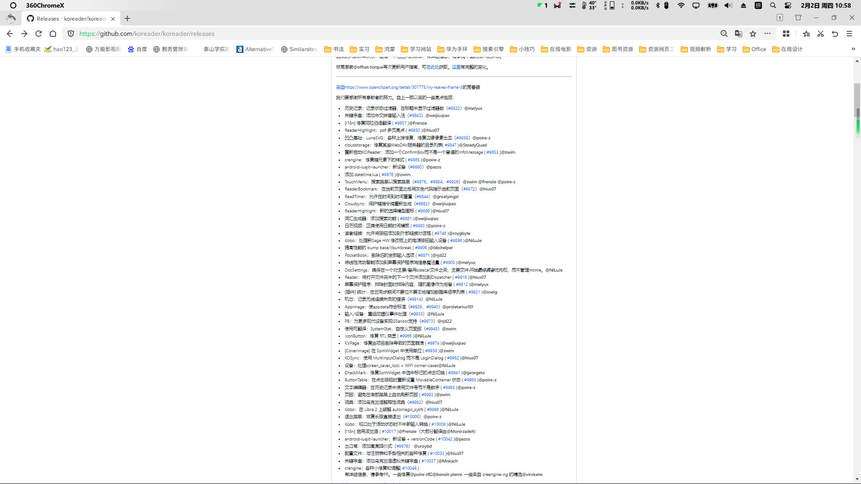This screenshot has height=484, width=861.
Task: Expand the 图书资源 bookmarks folder
Action: tap(622, 48)
